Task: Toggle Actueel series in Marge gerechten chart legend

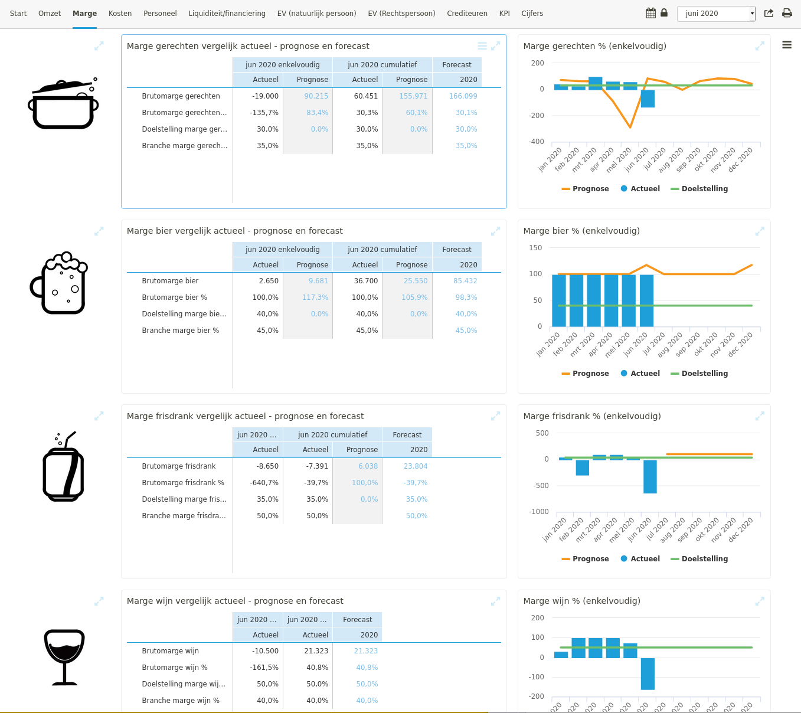Action: (640, 189)
